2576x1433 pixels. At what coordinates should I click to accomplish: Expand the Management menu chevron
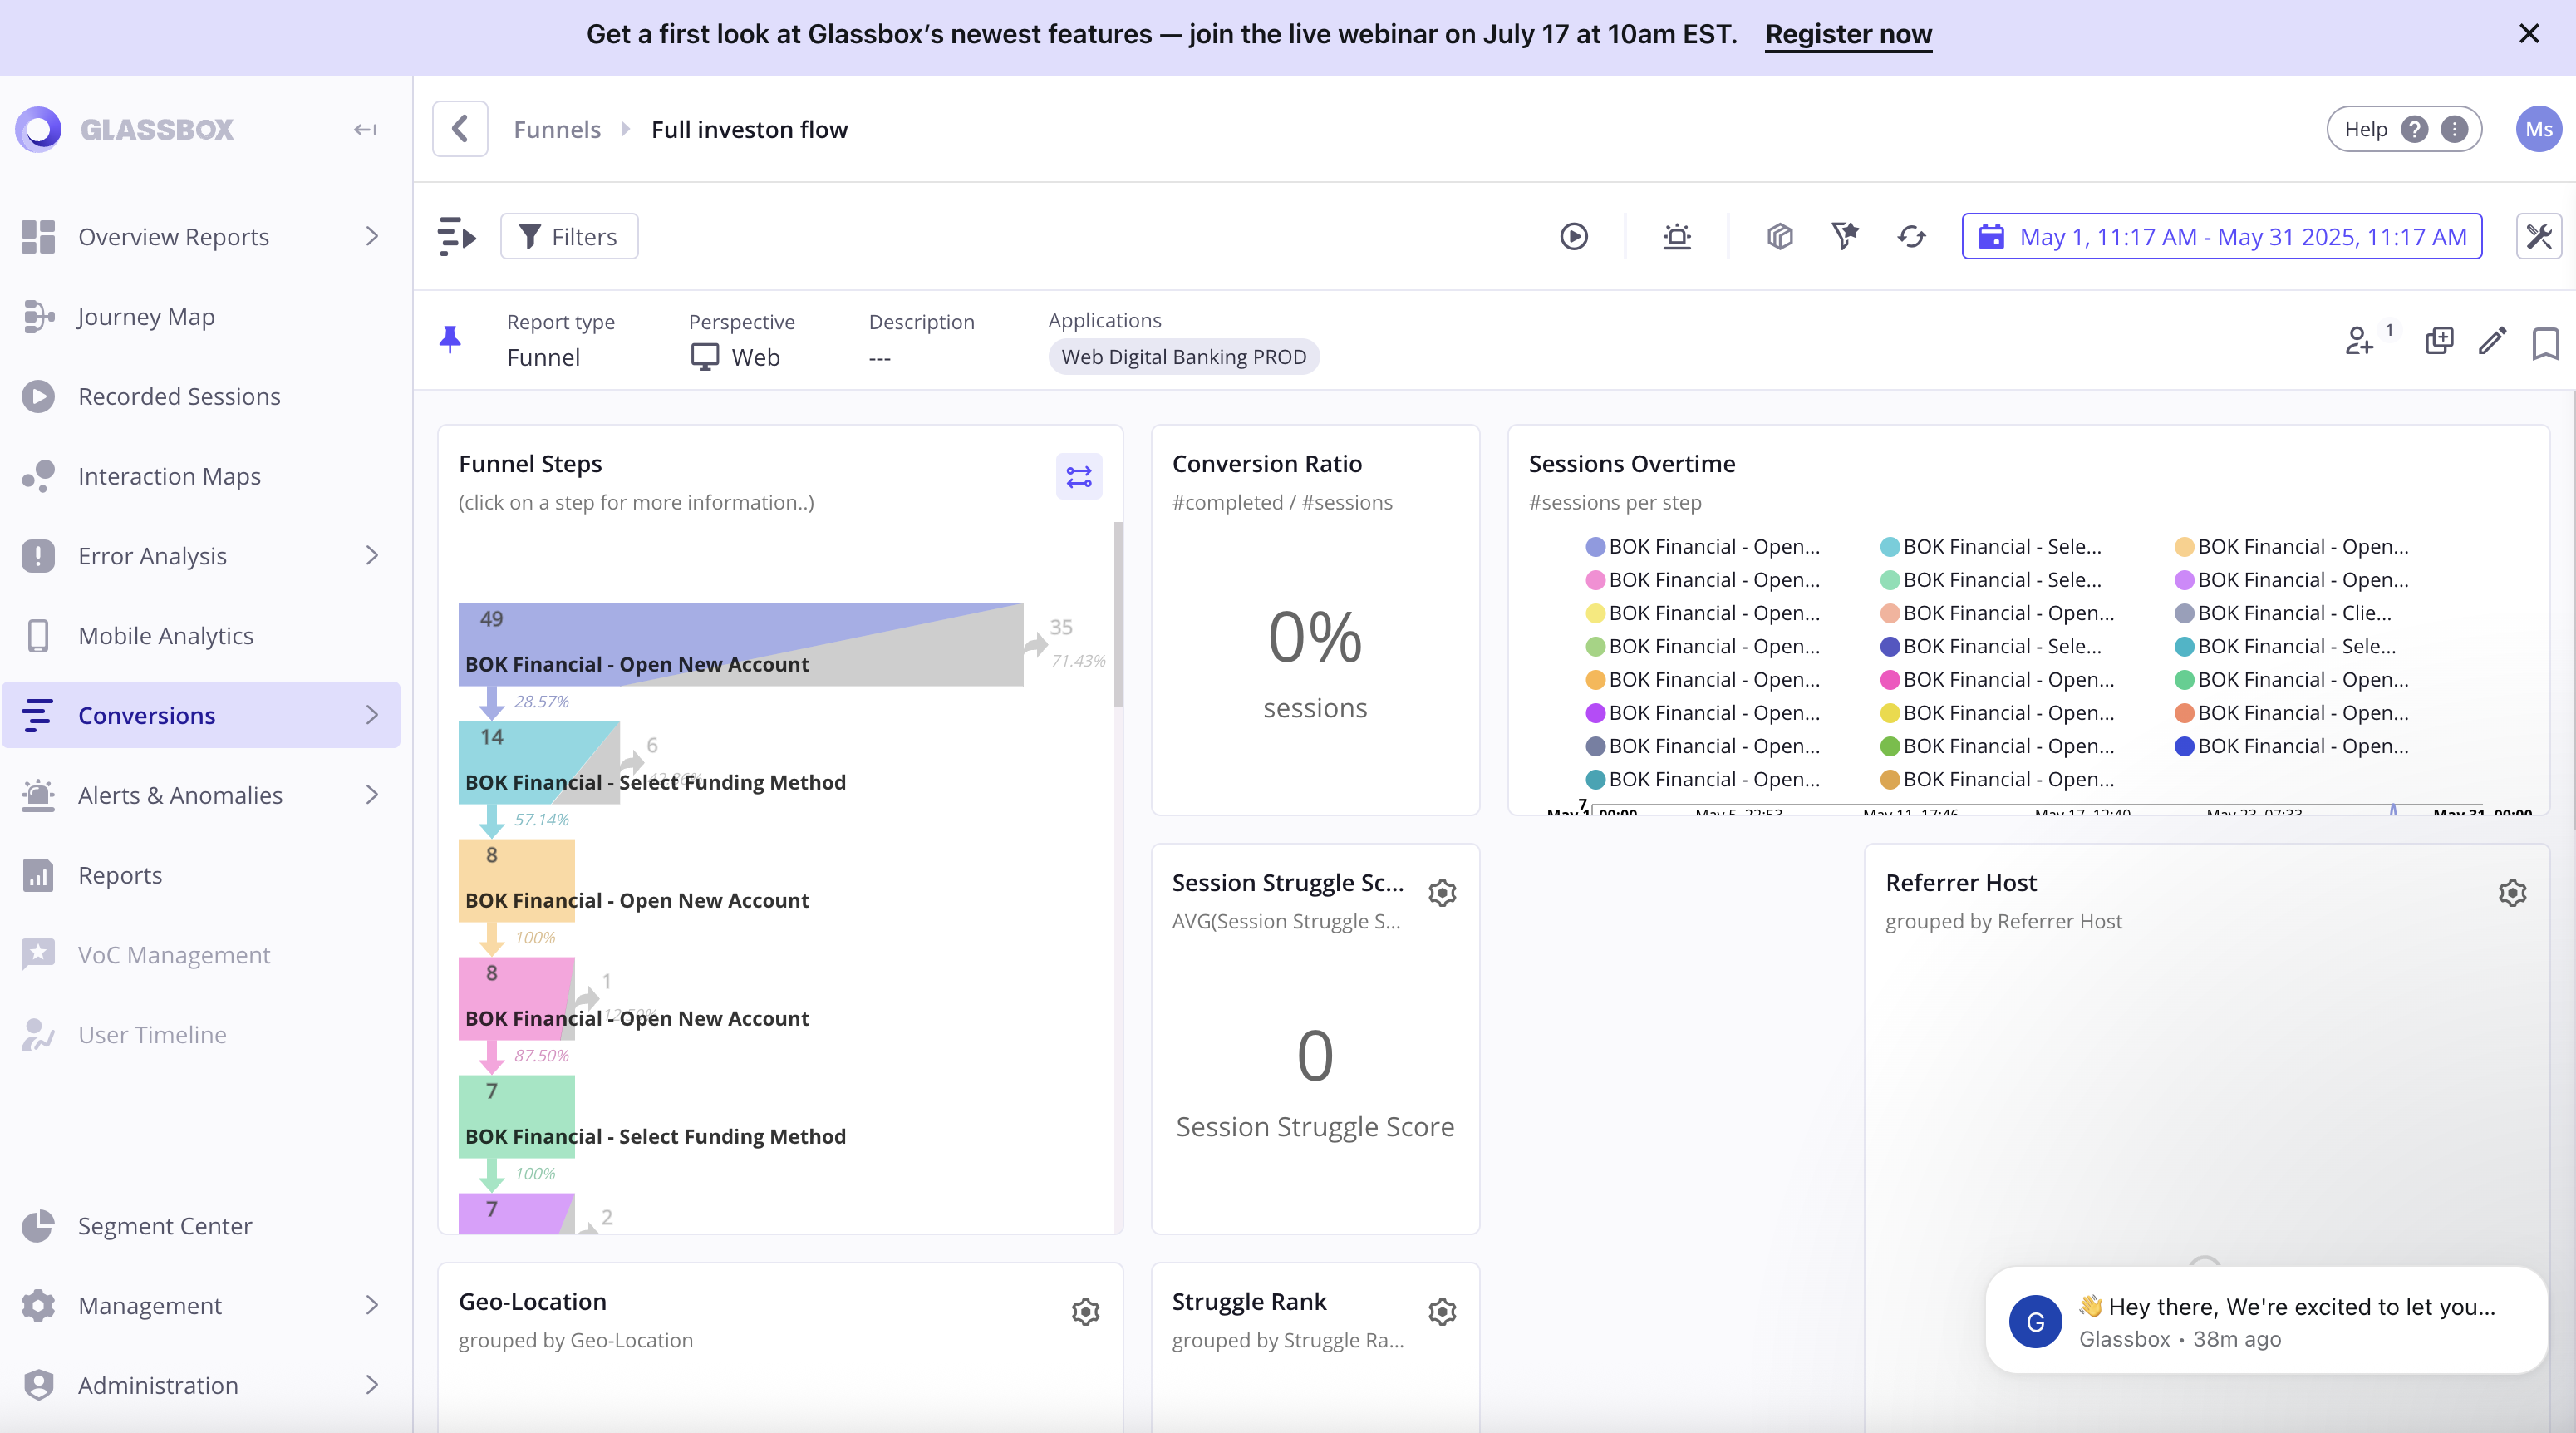pos(371,1306)
